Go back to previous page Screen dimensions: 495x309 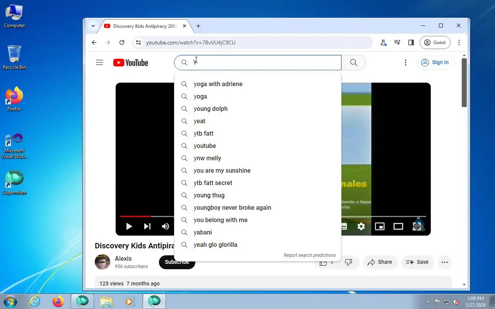[94, 42]
